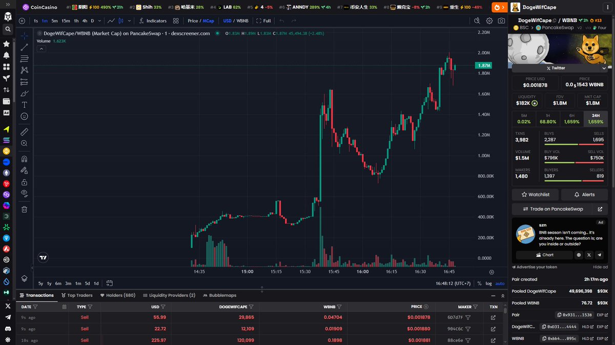
Task: Filter by maker 6D7d7F funnel icon
Action: click(468, 317)
